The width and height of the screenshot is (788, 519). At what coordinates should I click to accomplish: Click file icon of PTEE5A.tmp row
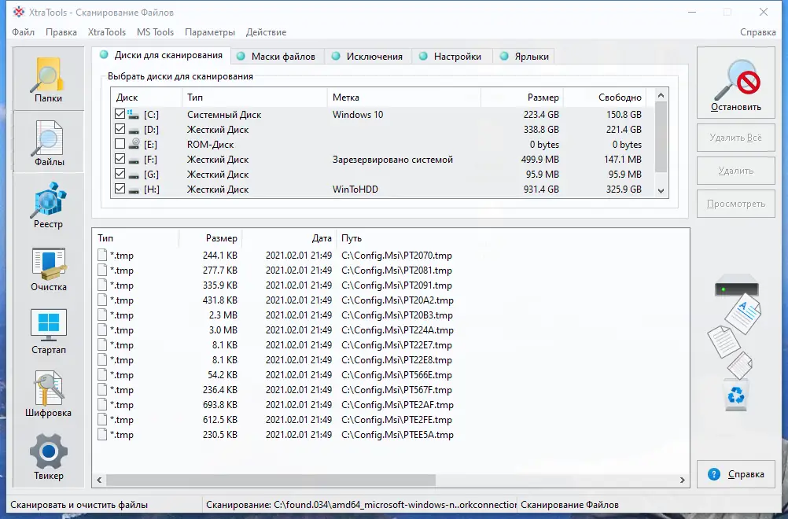[102, 434]
